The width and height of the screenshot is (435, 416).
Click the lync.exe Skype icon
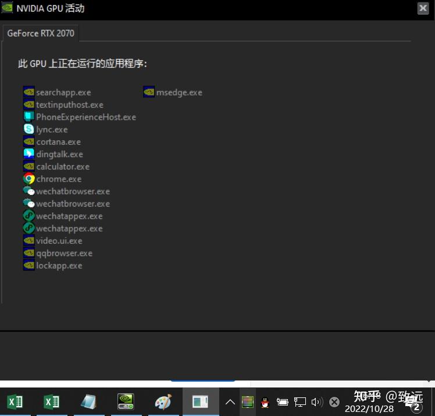29,129
